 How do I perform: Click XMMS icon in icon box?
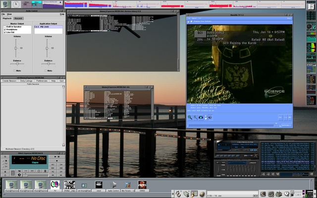(x=142, y=185)
